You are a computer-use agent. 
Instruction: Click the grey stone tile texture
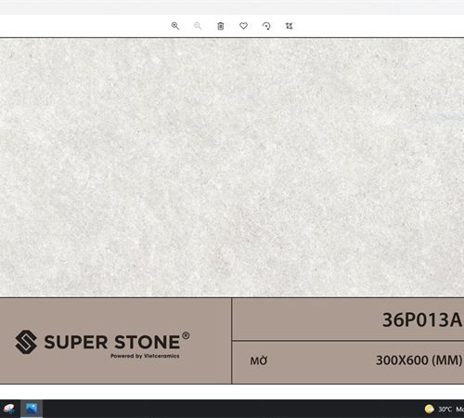[232, 167]
